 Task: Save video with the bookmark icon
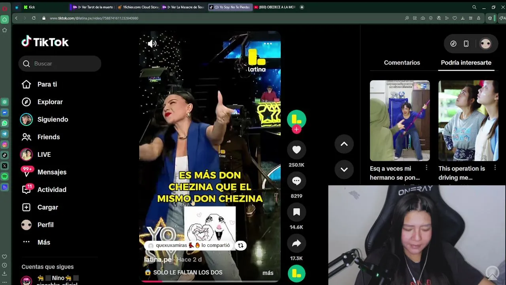[x=296, y=212]
